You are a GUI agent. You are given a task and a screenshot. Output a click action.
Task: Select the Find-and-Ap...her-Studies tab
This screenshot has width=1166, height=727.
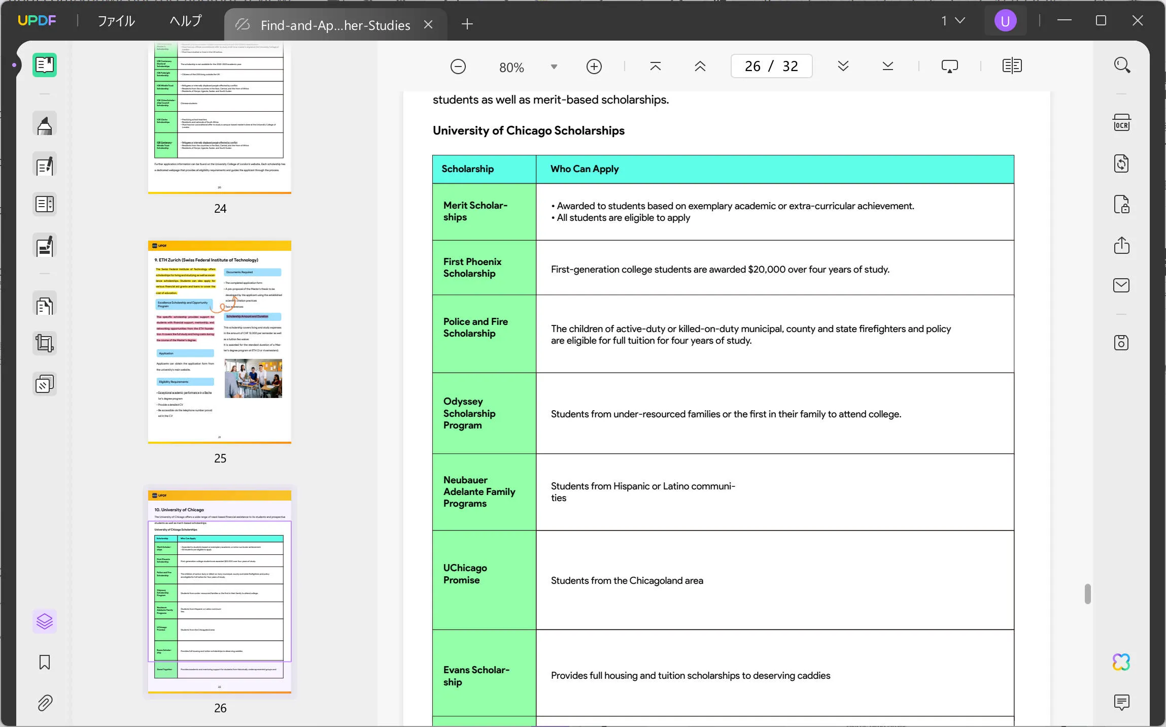(x=335, y=25)
